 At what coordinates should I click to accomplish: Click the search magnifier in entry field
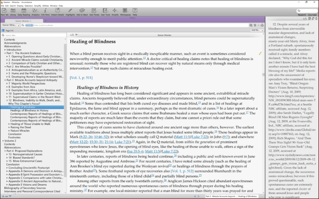click(x=23, y=25)
